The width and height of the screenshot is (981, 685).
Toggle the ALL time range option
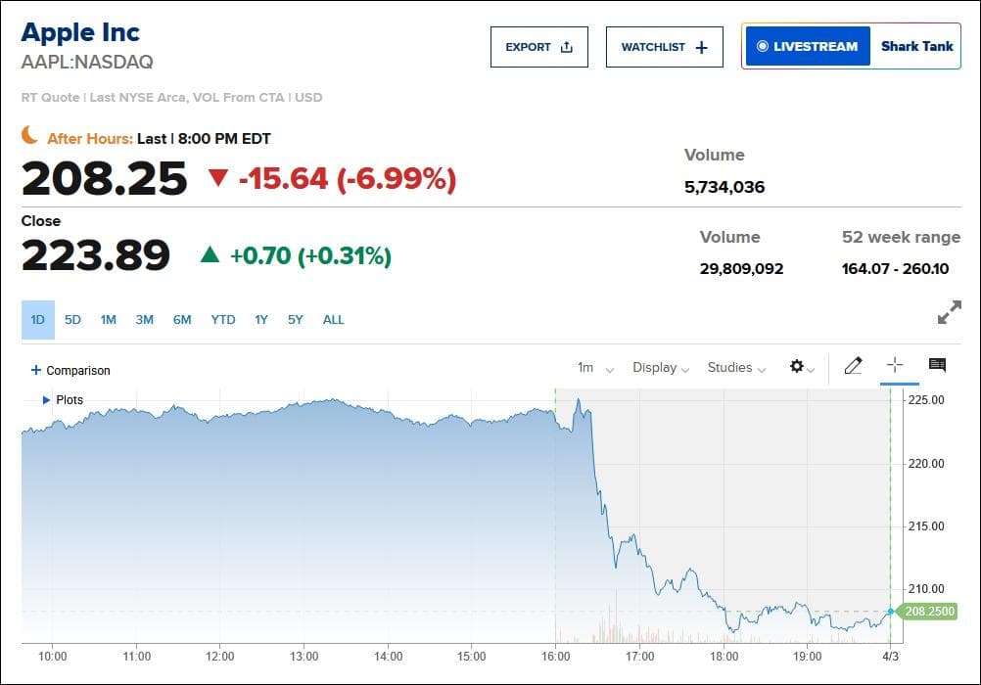coord(334,320)
